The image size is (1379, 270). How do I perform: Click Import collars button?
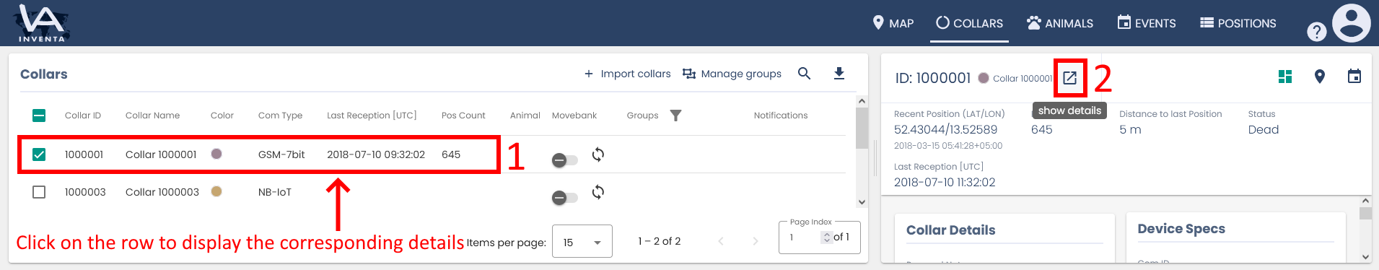point(627,74)
